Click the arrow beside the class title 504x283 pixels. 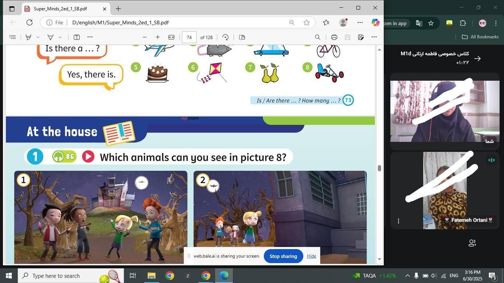tap(477, 59)
